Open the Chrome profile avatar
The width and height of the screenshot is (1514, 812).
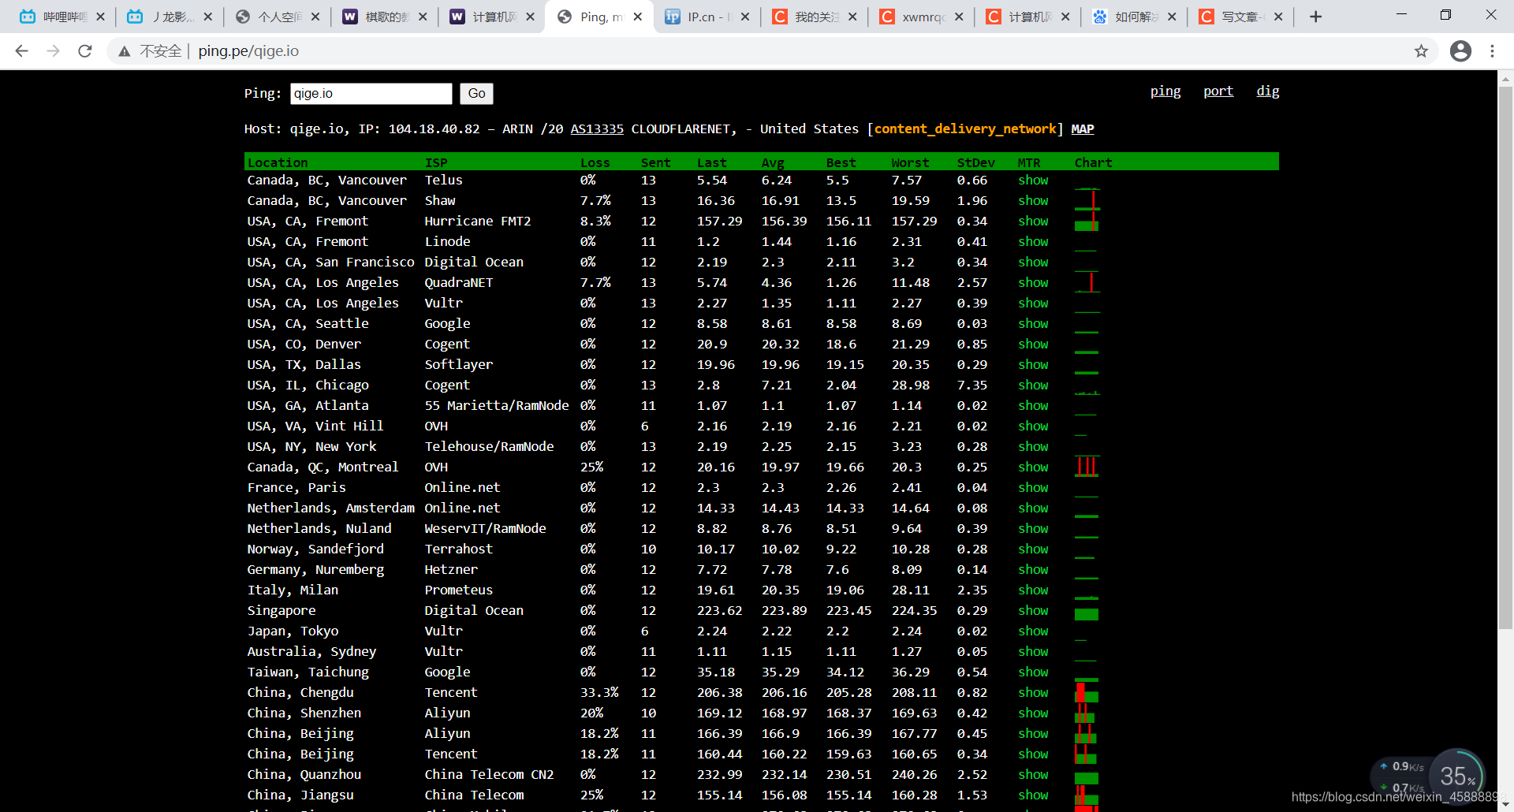(x=1460, y=51)
